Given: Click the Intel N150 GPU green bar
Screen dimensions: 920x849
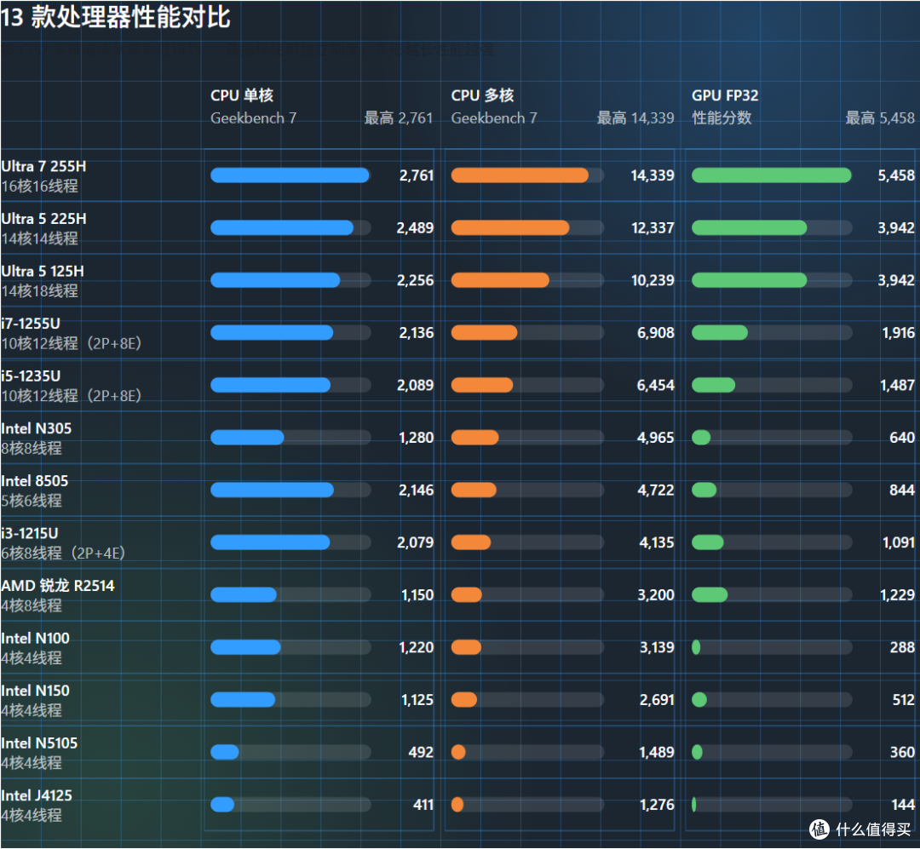Looking at the screenshot, I should [x=699, y=700].
